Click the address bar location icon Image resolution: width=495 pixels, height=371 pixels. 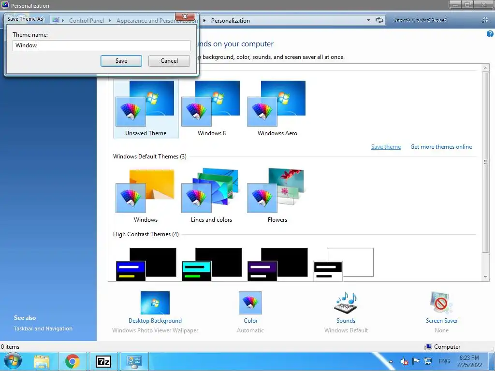(x=56, y=20)
